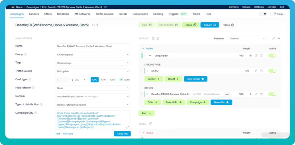Click help icon next to Group label
295x145 pixels.
coord(25,54)
